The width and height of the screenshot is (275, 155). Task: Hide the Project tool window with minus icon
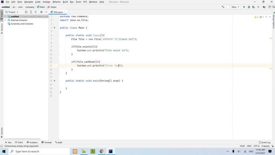click(x=46, y=12)
